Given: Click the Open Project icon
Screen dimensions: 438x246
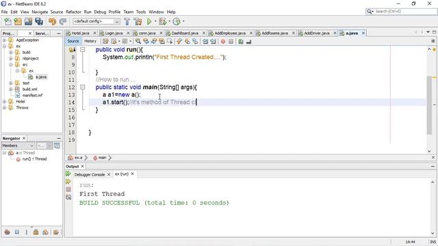Looking at the screenshot, I should click(28, 21).
